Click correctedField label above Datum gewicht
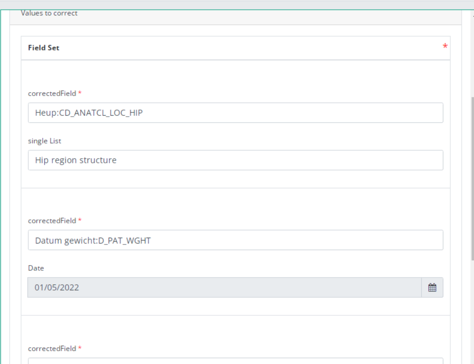This screenshot has height=364, width=474. point(52,220)
